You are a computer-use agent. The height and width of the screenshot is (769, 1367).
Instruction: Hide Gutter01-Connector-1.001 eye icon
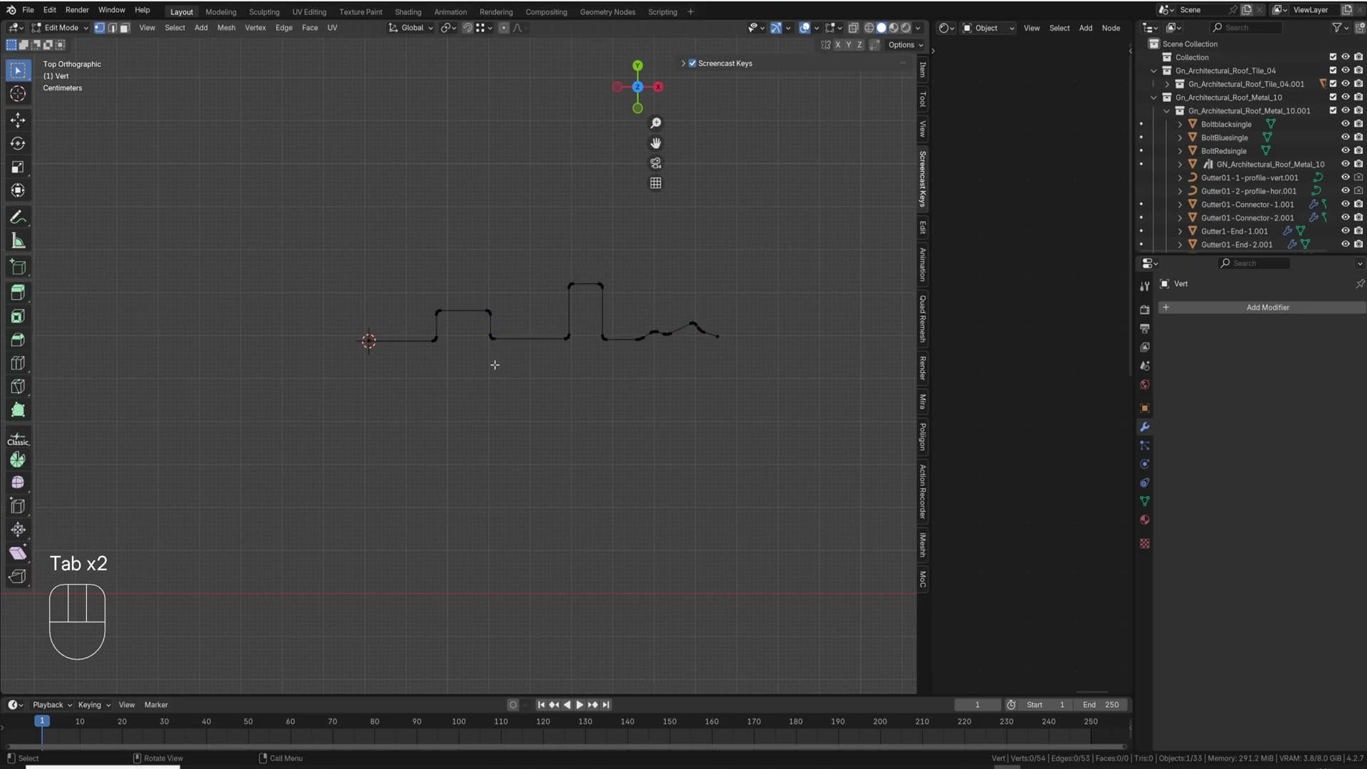pos(1346,204)
